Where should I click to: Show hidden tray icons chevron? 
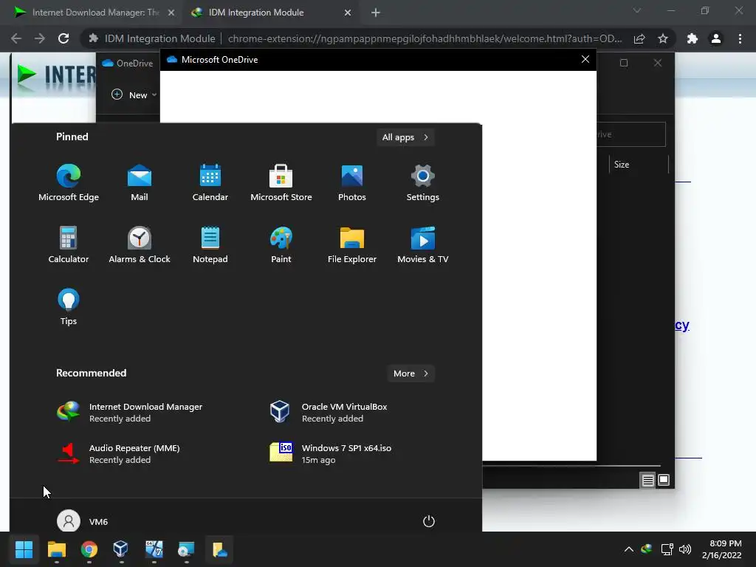point(629,549)
